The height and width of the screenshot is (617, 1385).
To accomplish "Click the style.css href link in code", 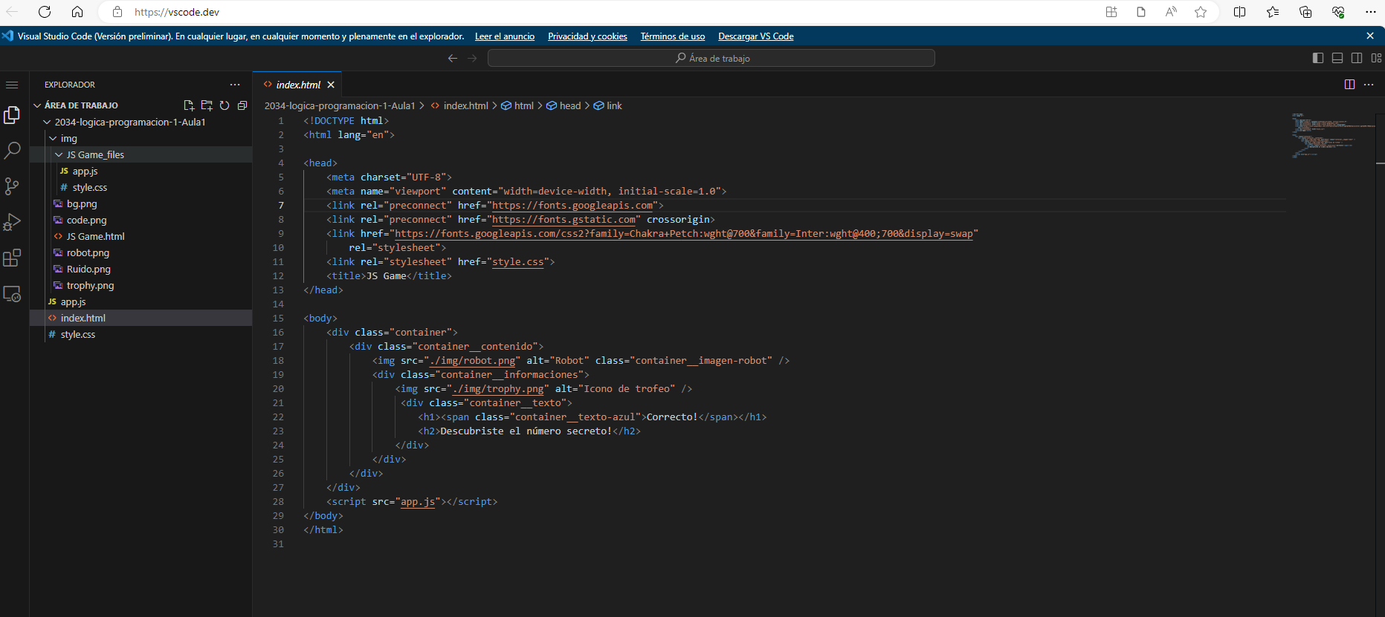I will tap(517, 261).
